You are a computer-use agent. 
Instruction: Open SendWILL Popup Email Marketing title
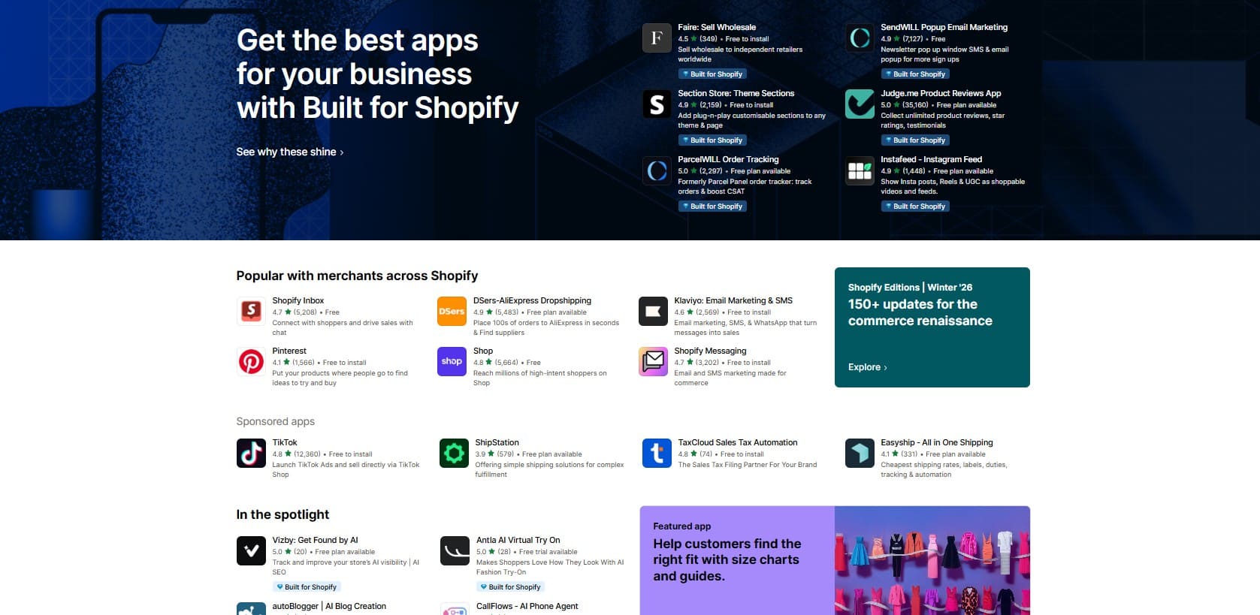point(944,27)
